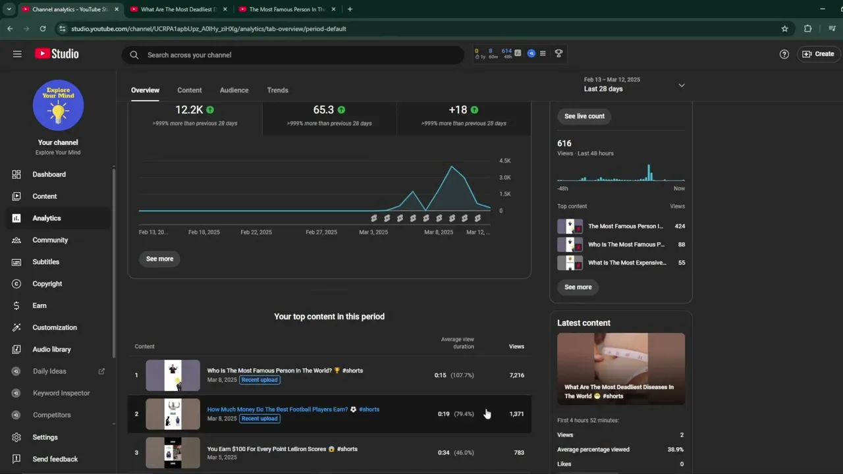Click the Settings gear icon
843x474 pixels.
(x=16, y=437)
